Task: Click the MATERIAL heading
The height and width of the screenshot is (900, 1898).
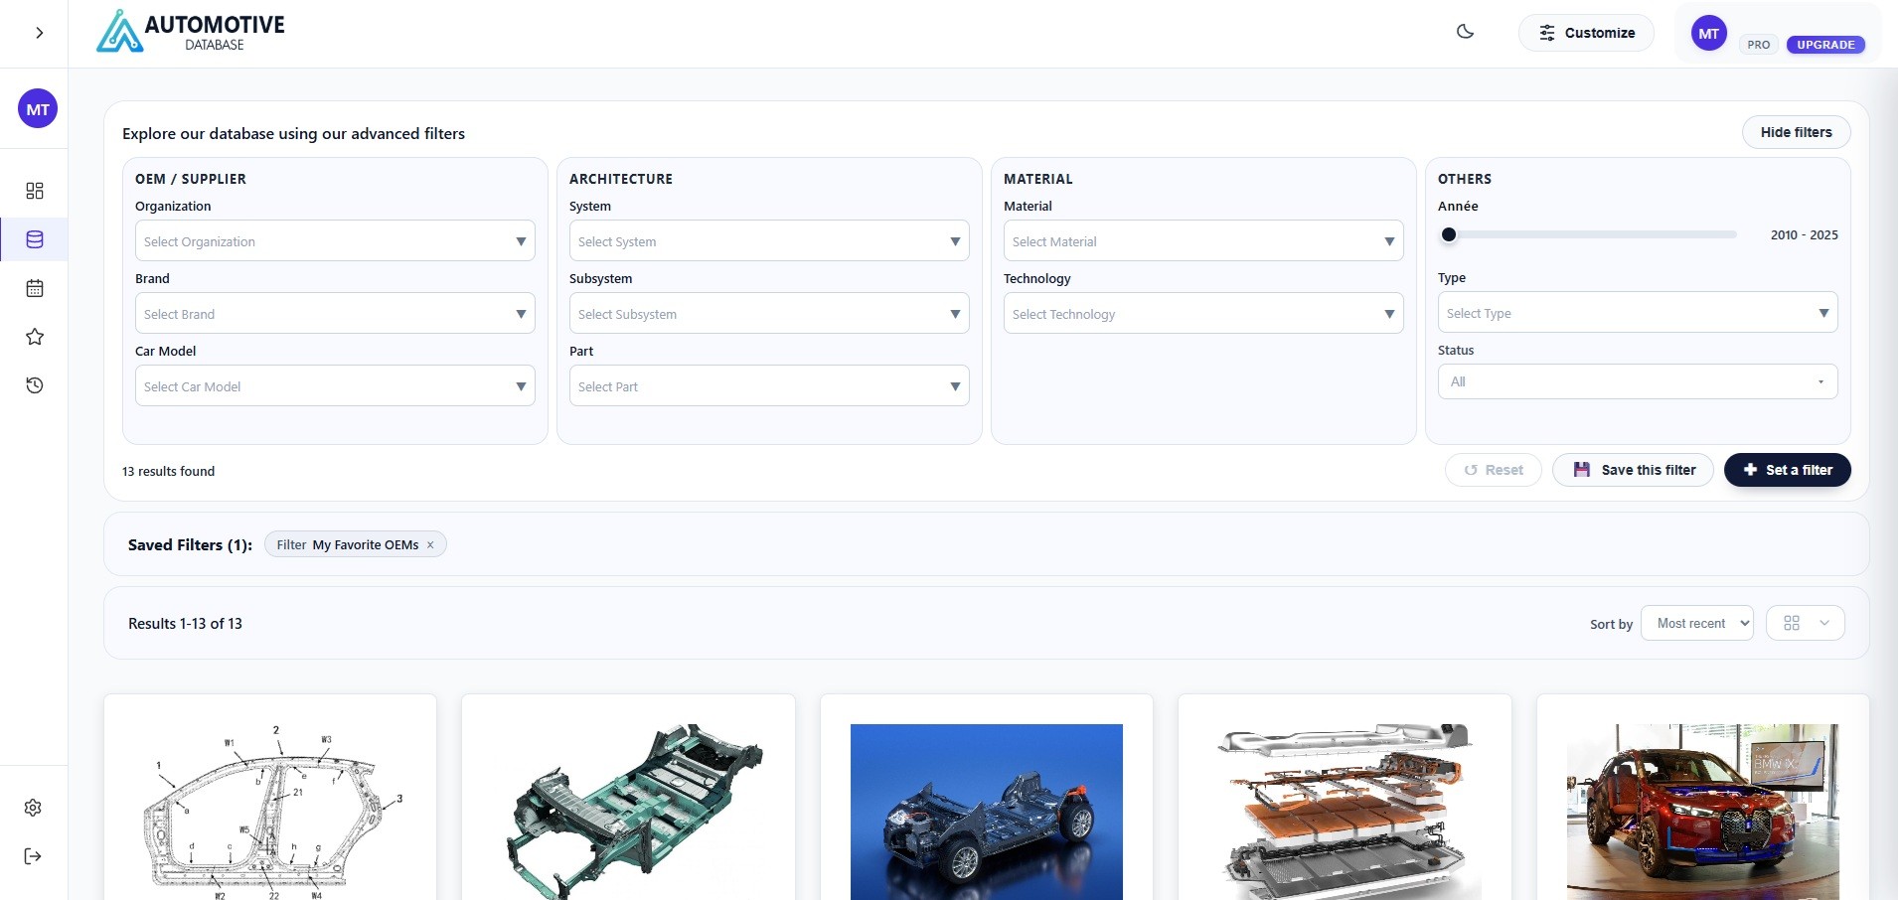Action: click(x=1038, y=179)
